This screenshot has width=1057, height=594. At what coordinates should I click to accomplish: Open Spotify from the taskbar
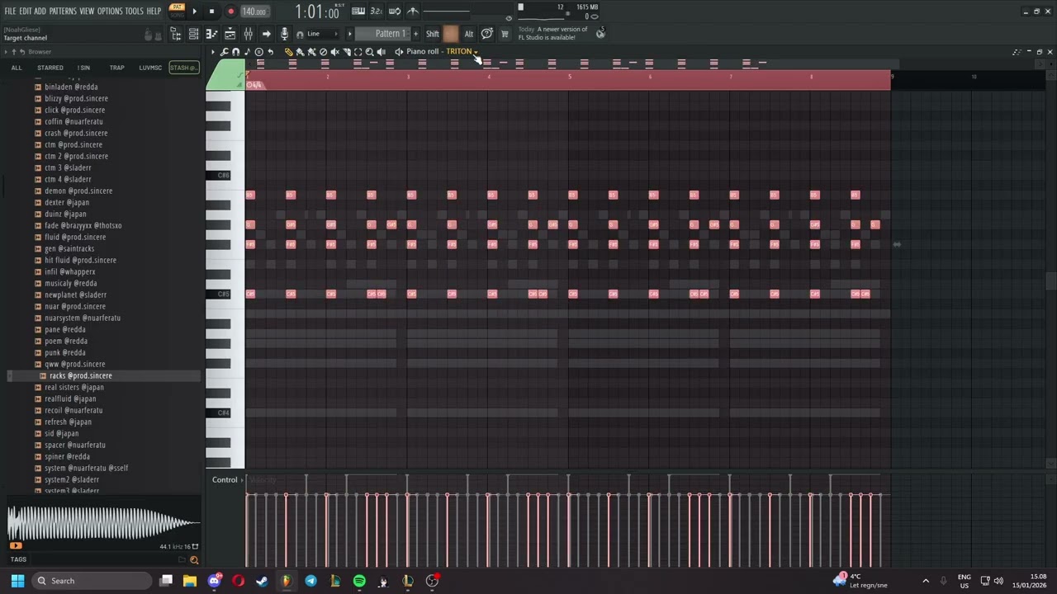(x=359, y=581)
